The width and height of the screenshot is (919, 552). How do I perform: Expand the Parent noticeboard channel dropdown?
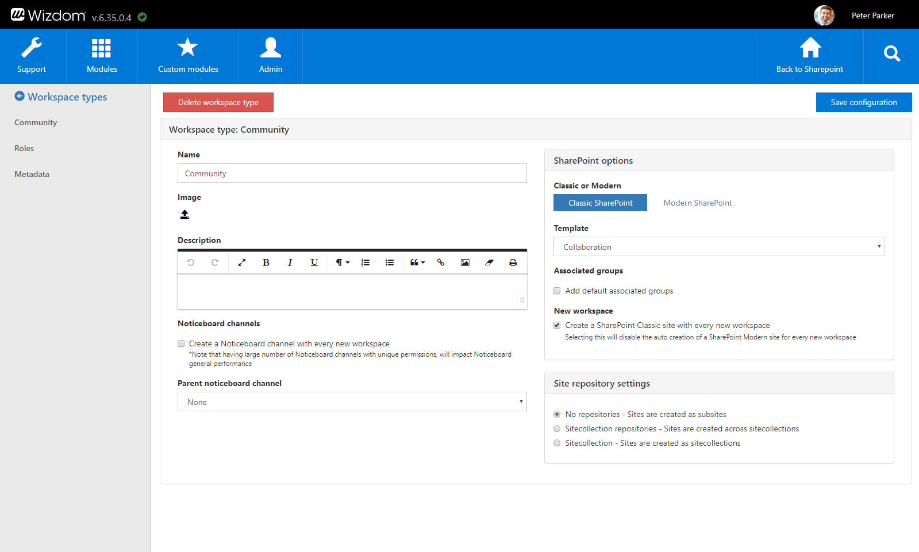tap(352, 402)
